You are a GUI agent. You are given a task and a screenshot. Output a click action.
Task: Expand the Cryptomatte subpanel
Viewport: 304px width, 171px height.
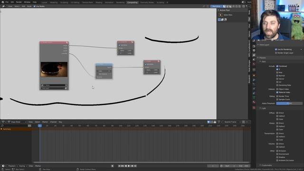pyautogui.click(x=260, y=165)
